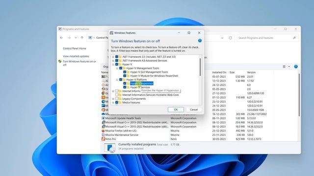Collapse Hyper-V Platform node
Image resolution: width=314 pixels, height=176 pixels.
[117, 80]
